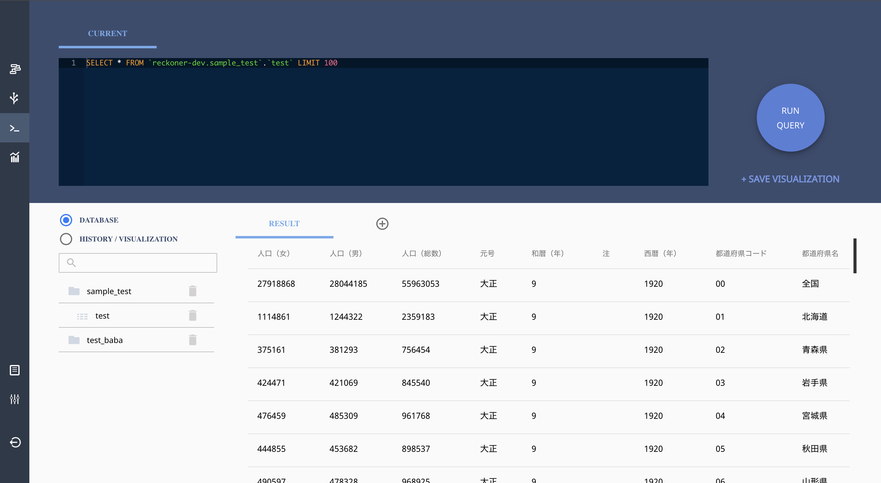Click the SAVE VISUALIZATION link
Screen dimensions: 881x483
(790, 179)
